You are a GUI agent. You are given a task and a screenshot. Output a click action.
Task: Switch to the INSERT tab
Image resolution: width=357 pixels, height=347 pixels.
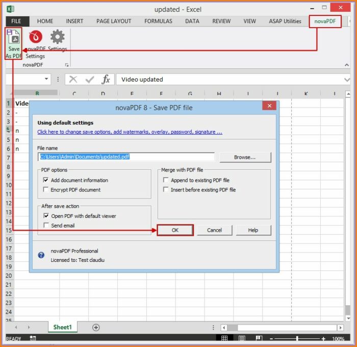coord(74,21)
